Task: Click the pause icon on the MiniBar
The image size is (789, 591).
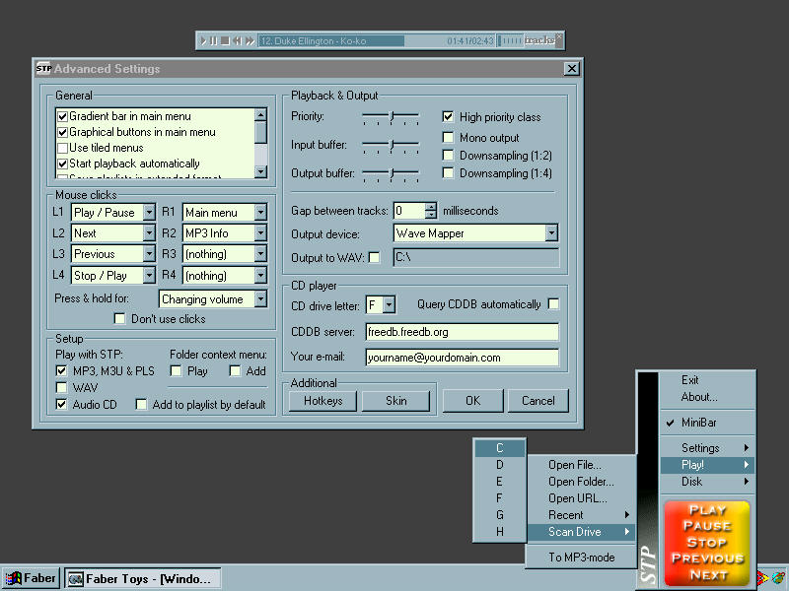Action: [x=214, y=40]
